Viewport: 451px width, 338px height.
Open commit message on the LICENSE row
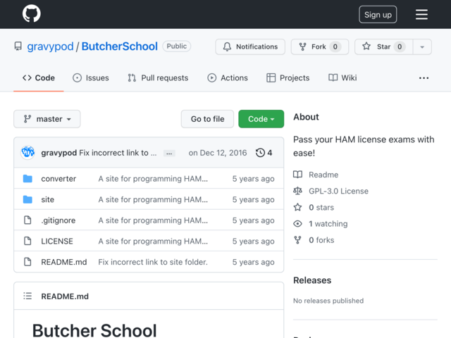pos(153,241)
